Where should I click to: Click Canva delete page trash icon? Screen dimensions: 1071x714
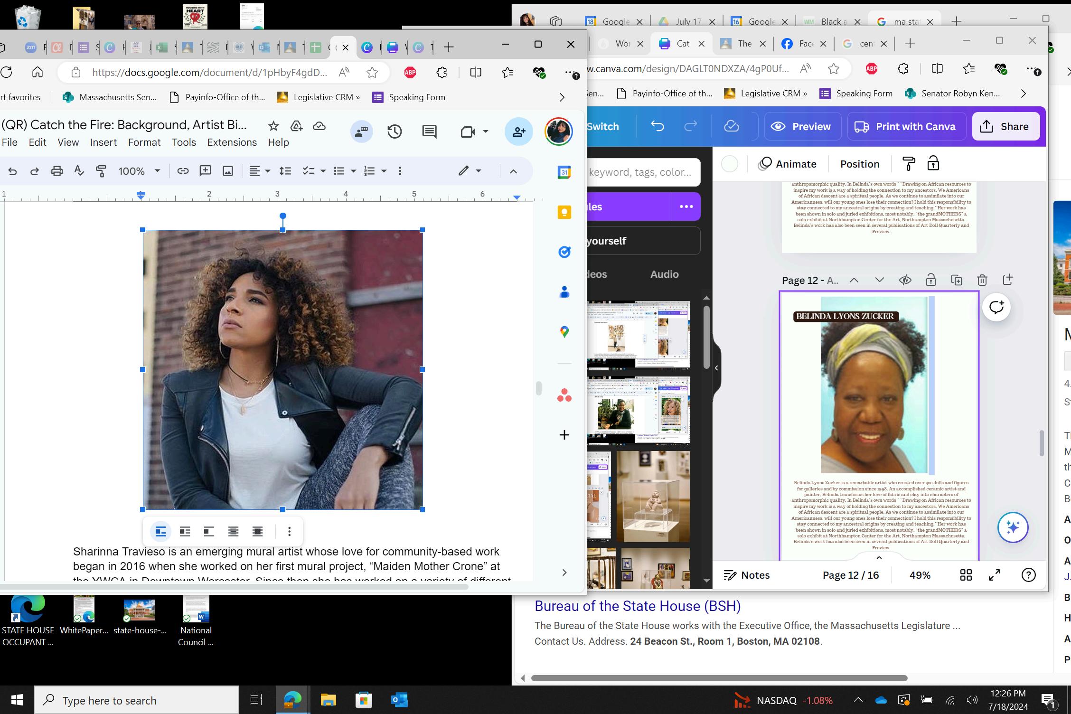pos(982,280)
